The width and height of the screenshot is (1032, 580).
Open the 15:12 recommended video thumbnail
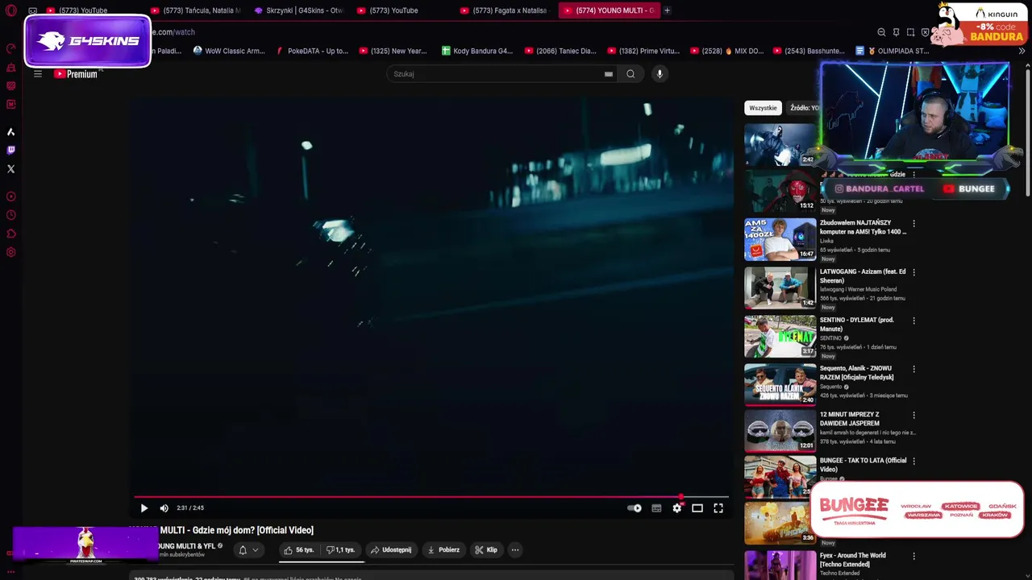(780, 191)
